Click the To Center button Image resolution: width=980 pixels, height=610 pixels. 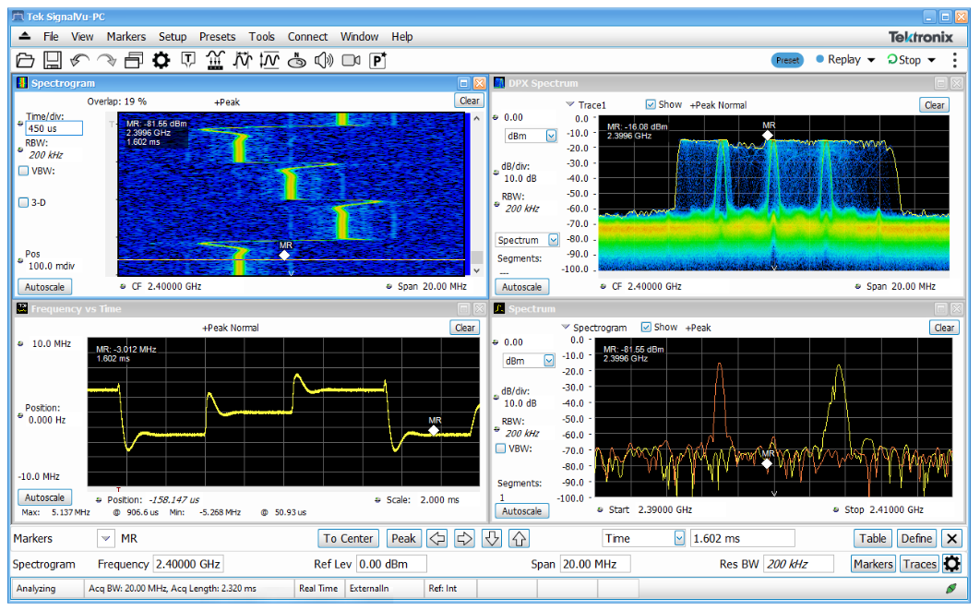[x=349, y=538]
